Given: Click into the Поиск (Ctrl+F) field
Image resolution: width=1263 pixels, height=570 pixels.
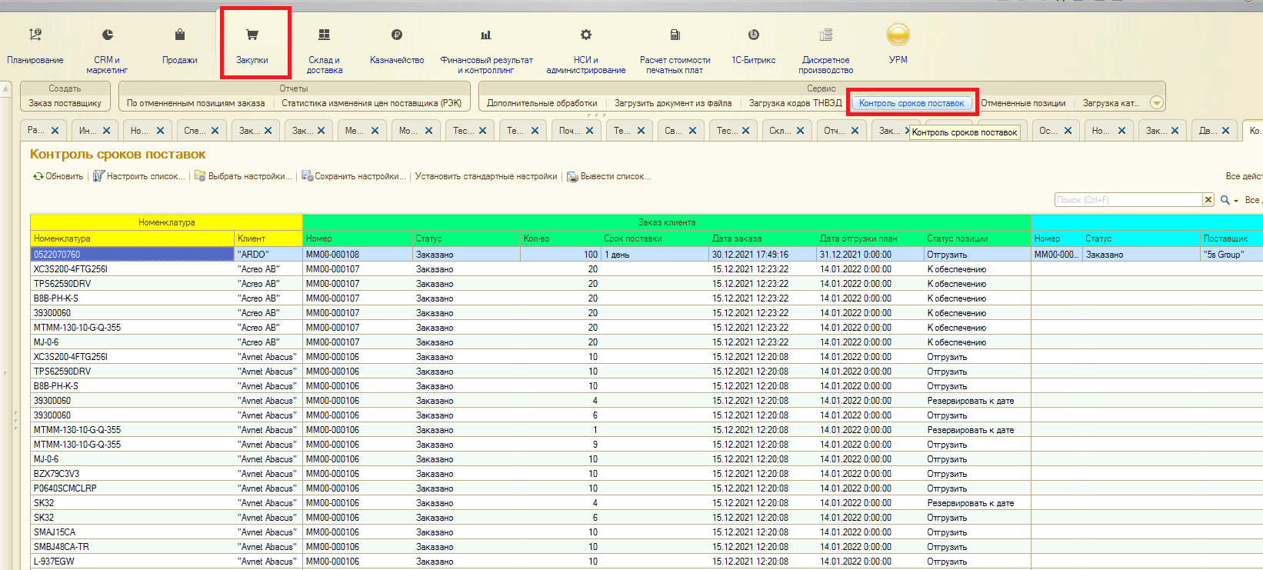Looking at the screenshot, I should tap(1127, 200).
